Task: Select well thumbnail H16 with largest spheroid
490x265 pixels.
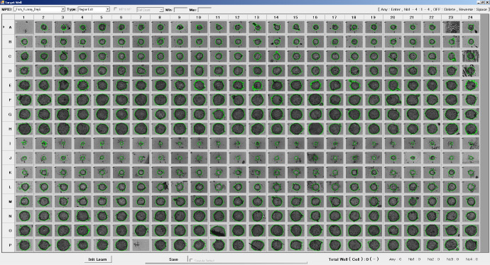Action: pos(315,128)
